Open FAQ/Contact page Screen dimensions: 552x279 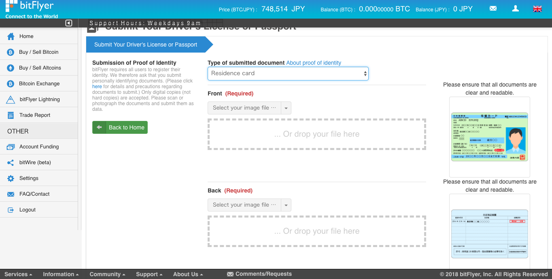(x=39, y=194)
